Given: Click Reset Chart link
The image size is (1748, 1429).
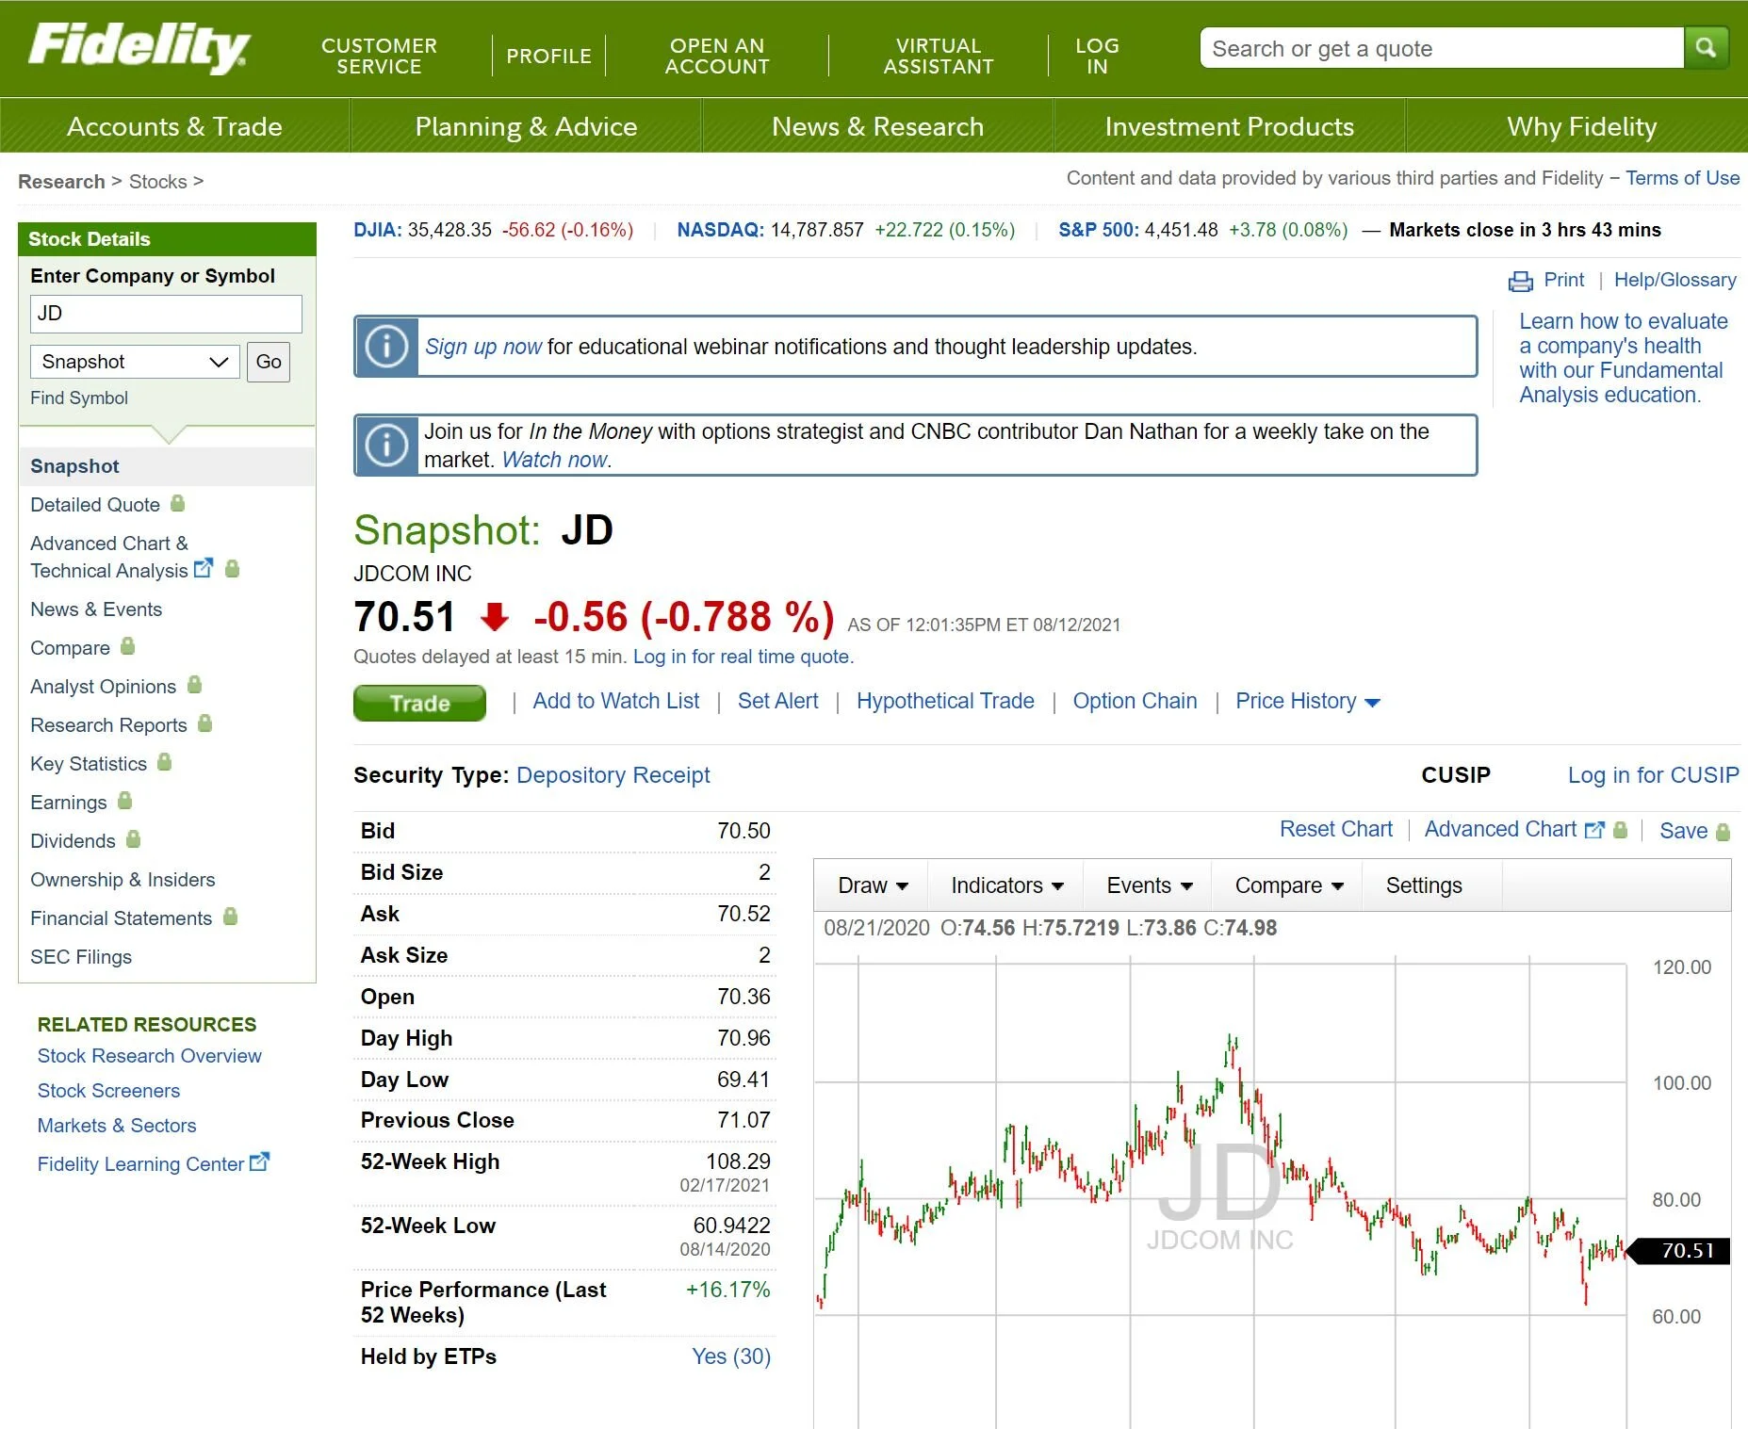Looking at the screenshot, I should (x=1335, y=829).
